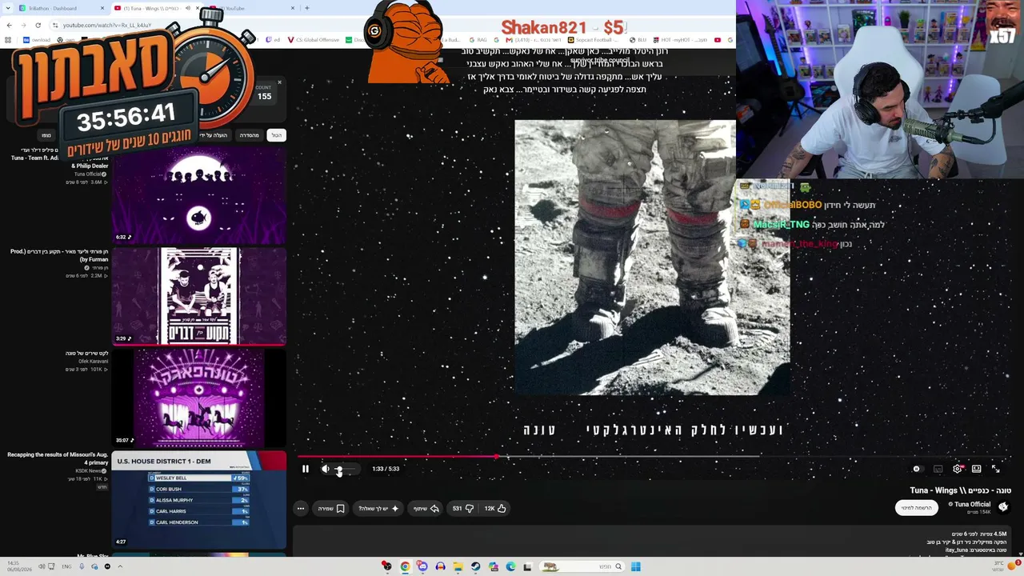Image resolution: width=1024 pixels, height=576 pixels.
Task: Switch player to theater mode
Action: click(977, 469)
